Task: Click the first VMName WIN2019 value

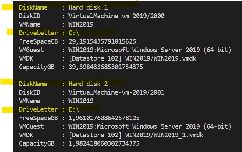Action: pyautogui.click(x=81, y=24)
